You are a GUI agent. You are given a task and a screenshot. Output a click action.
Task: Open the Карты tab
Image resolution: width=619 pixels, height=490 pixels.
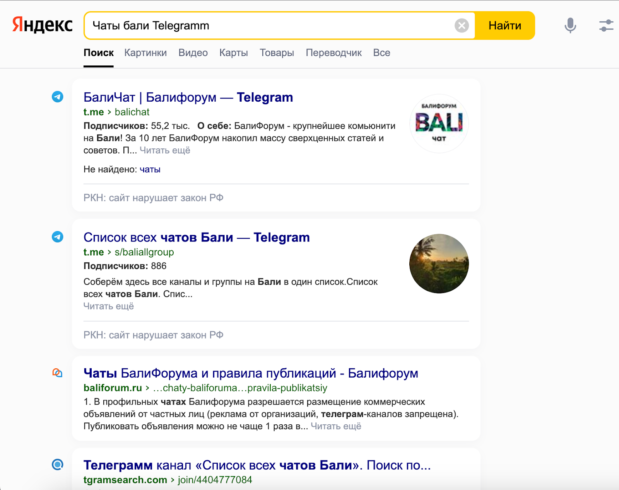234,53
